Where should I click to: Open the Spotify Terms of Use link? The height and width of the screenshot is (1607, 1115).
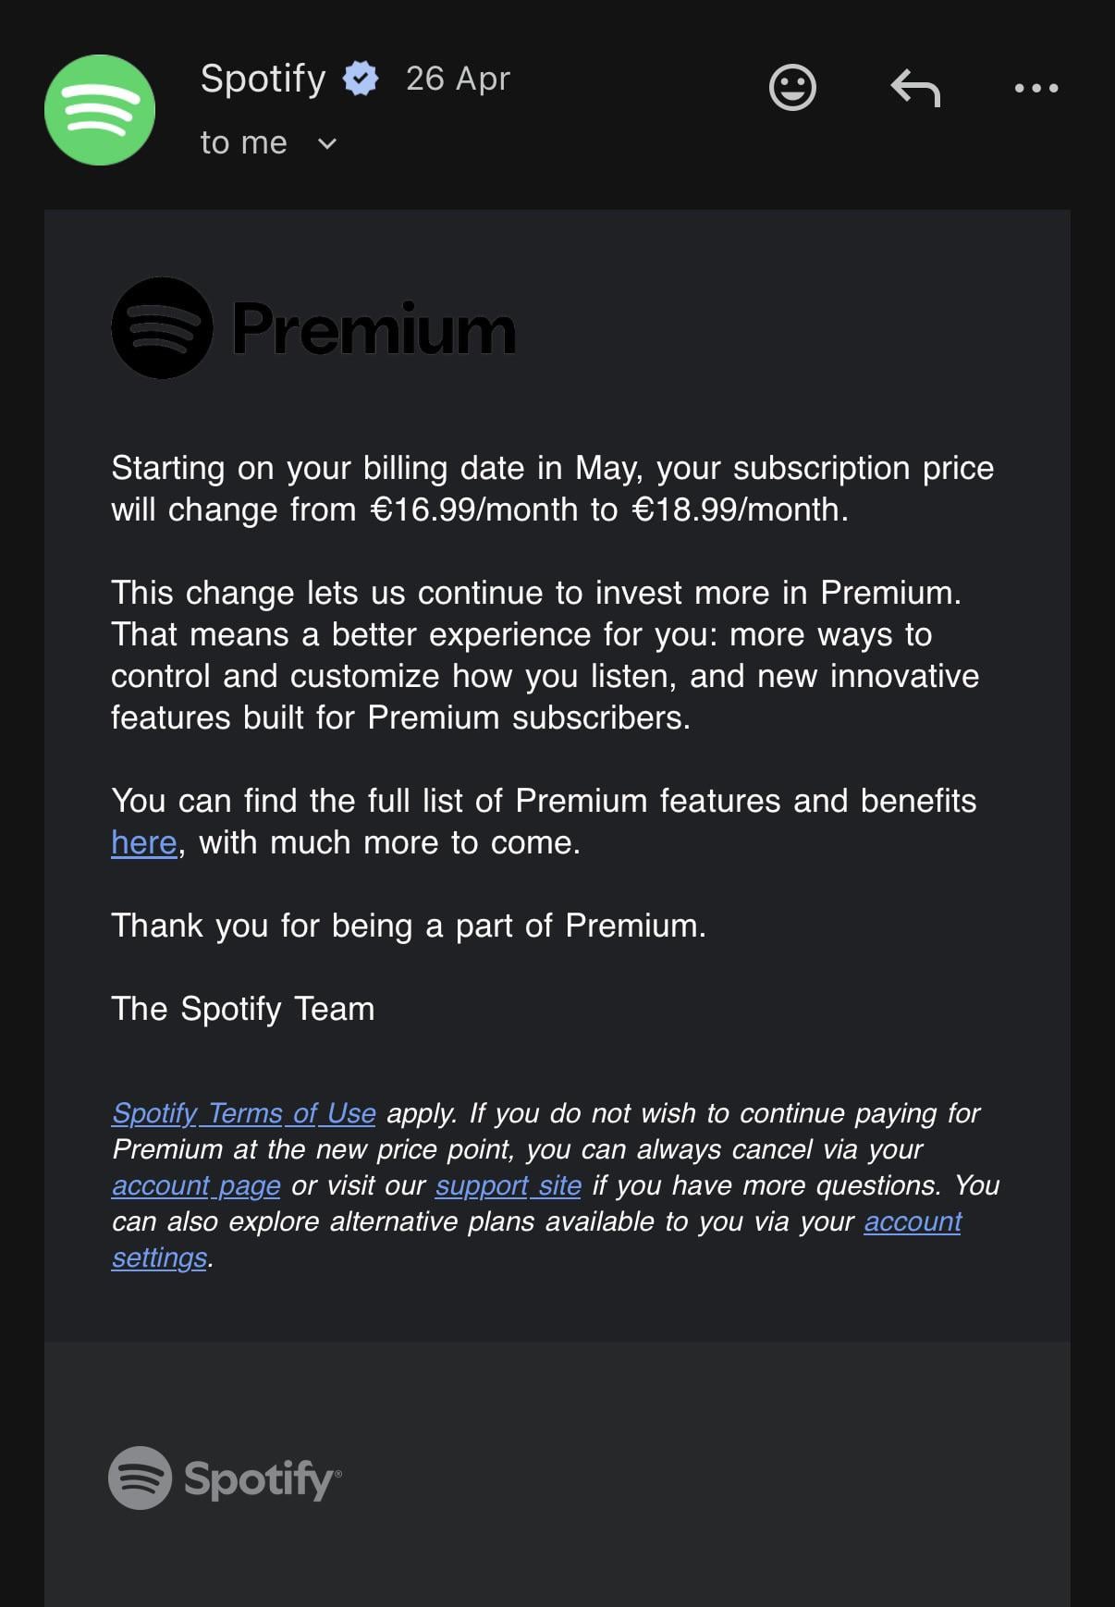click(244, 1112)
